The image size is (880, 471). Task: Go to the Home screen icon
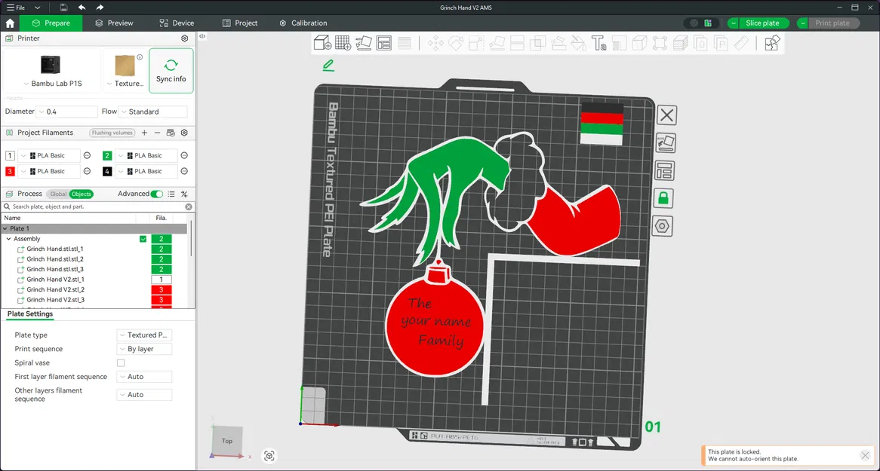[x=10, y=23]
